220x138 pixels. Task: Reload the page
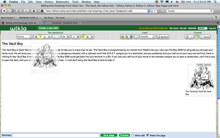coord(19,11)
